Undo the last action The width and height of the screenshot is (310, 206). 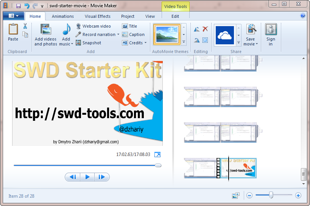[x=27, y=6]
